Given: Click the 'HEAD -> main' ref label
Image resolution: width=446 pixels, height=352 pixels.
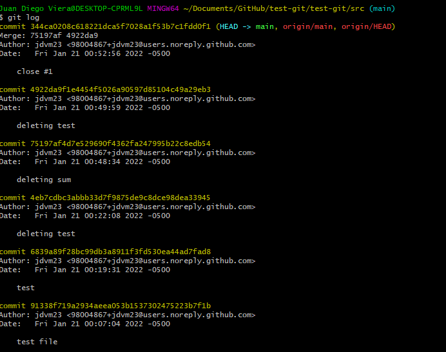Looking at the screenshot, I should [247, 26].
